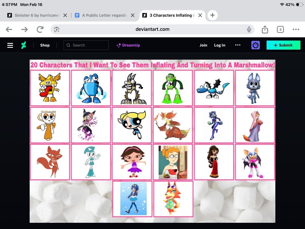Screen dimensions: 305x229
Task: Click Log In
Action: click(x=220, y=45)
